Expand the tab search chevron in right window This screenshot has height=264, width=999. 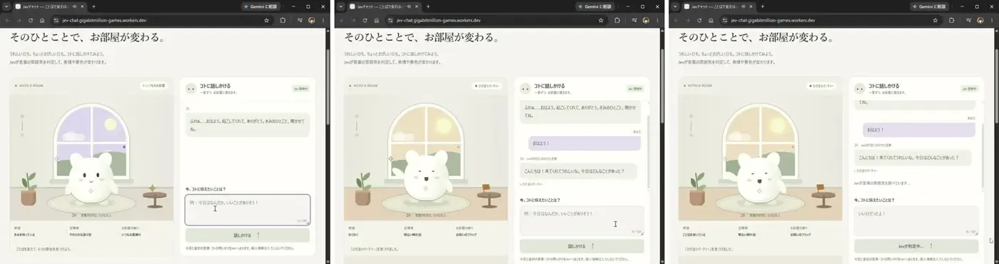675,6
